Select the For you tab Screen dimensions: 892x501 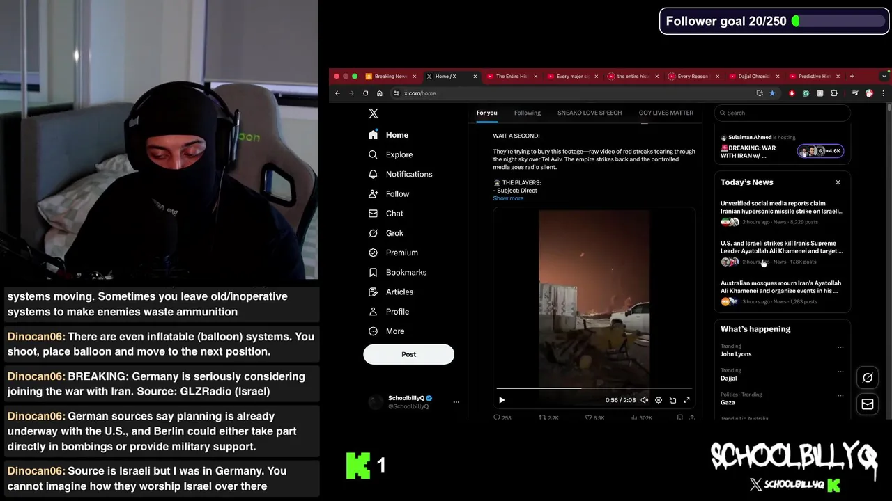tap(486, 113)
